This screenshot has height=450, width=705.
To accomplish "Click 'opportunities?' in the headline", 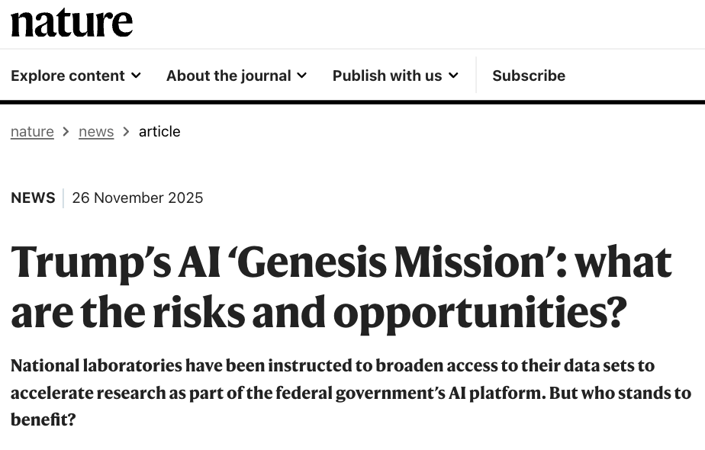I will coord(480,311).
